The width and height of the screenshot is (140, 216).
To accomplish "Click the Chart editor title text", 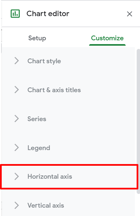I will pos(48,14).
